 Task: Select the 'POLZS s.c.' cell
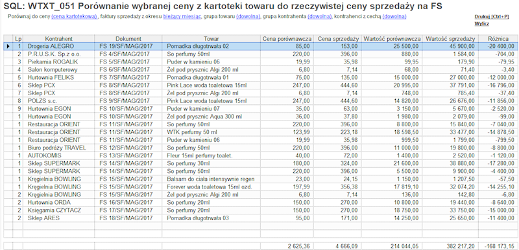tap(59, 101)
